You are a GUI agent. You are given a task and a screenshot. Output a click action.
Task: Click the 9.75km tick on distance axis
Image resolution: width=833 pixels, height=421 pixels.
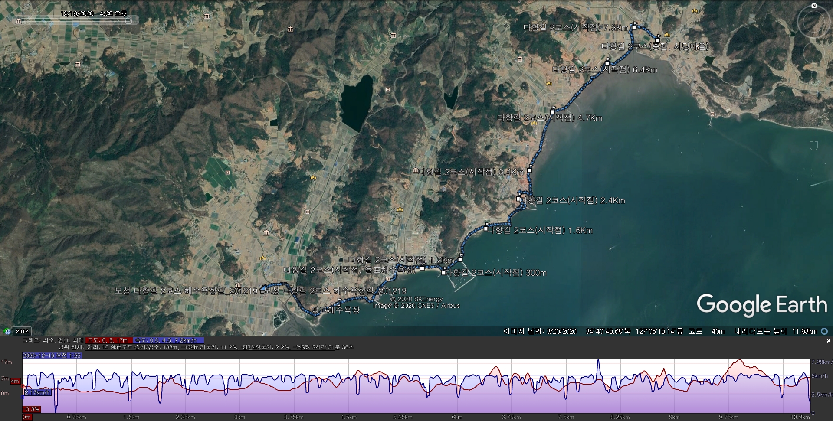728,417
